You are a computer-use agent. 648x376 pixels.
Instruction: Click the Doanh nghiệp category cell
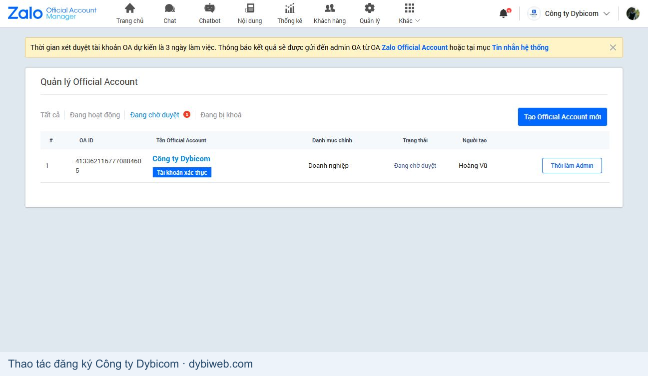[x=328, y=166]
